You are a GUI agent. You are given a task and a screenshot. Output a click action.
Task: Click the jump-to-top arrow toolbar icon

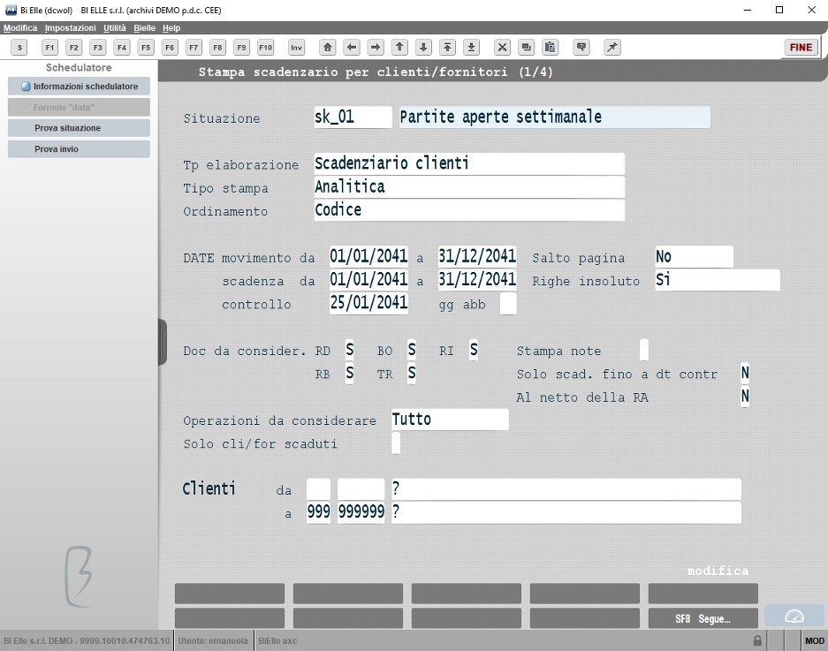pyautogui.click(x=447, y=48)
